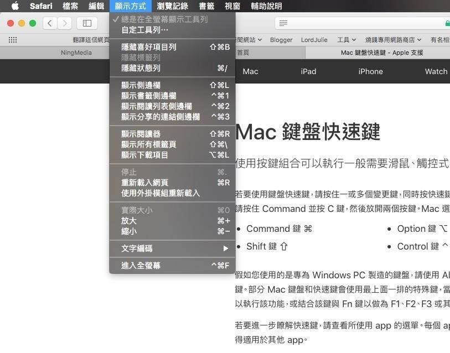Open the Reader view icon in address bar
Screen dimensions: 450x353
[283, 23]
